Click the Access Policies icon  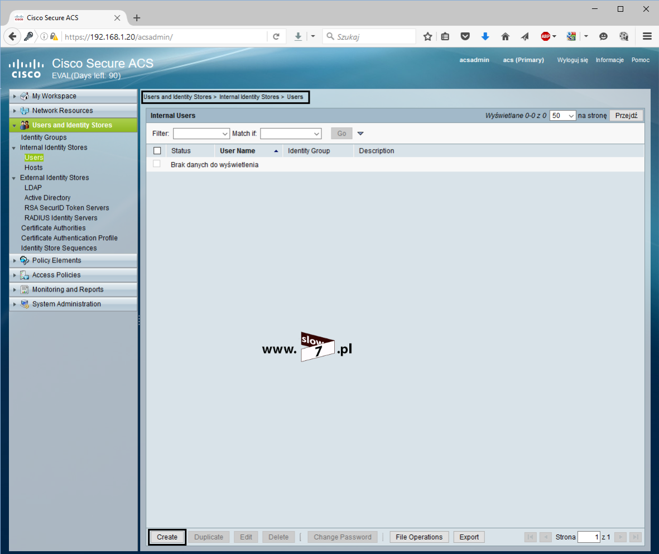pyautogui.click(x=25, y=275)
